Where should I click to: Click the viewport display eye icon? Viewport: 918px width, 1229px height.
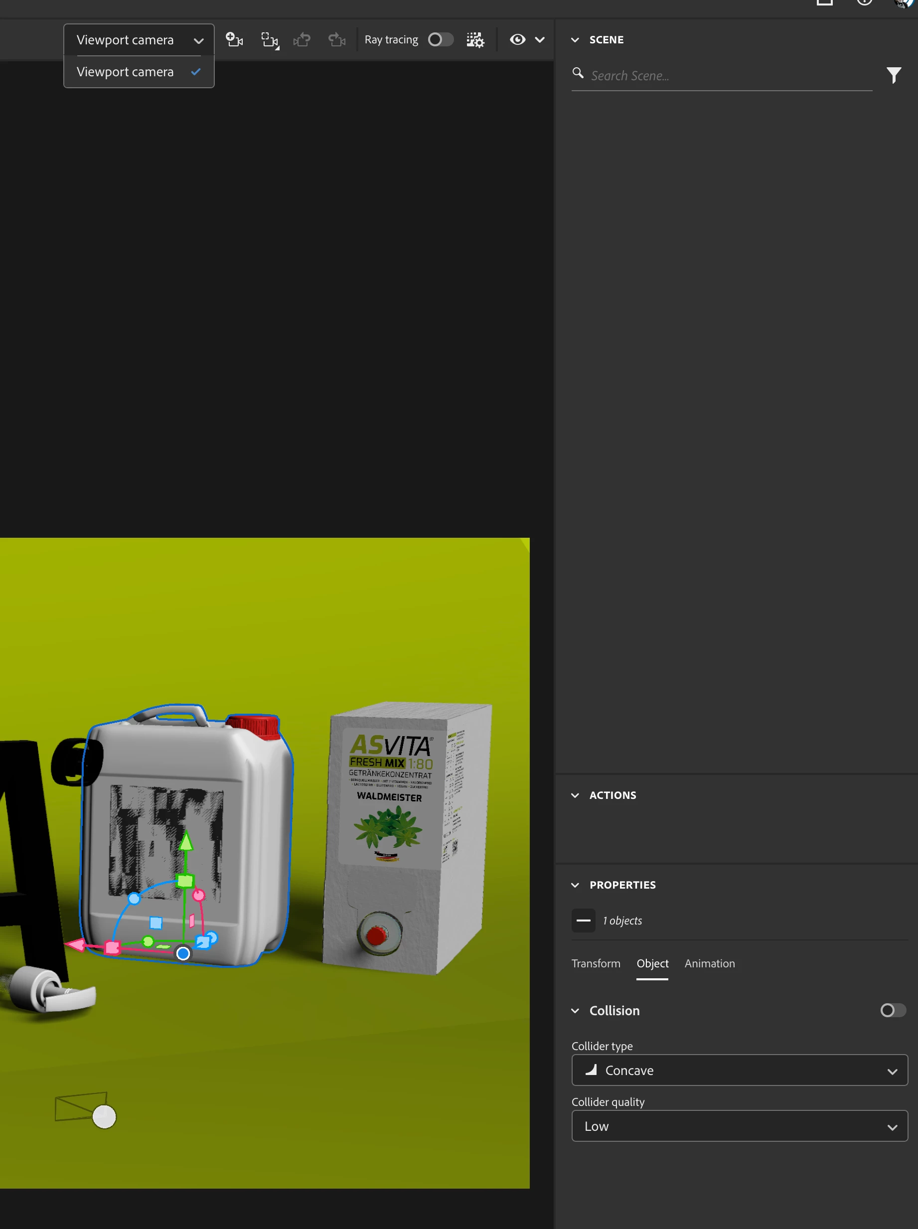pos(517,39)
